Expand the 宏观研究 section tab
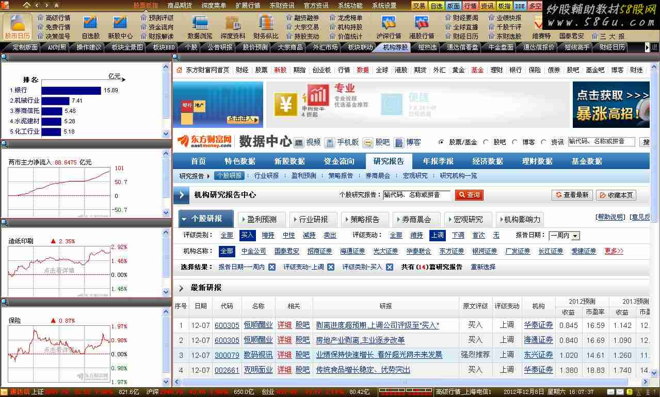The height and width of the screenshot is (397, 660). click(x=468, y=219)
